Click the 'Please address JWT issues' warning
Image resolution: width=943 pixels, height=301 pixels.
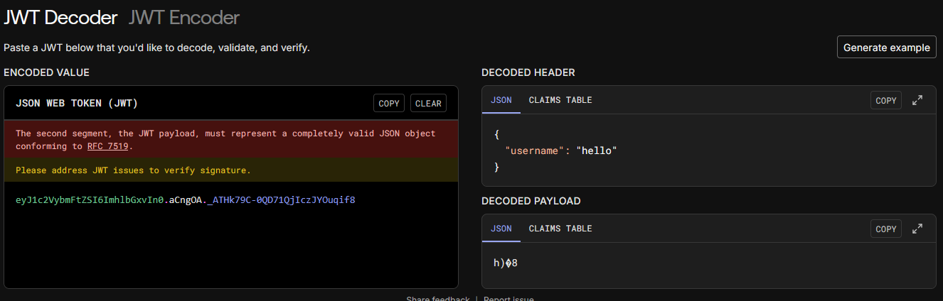pyautogui.click(x=133, y=170)
